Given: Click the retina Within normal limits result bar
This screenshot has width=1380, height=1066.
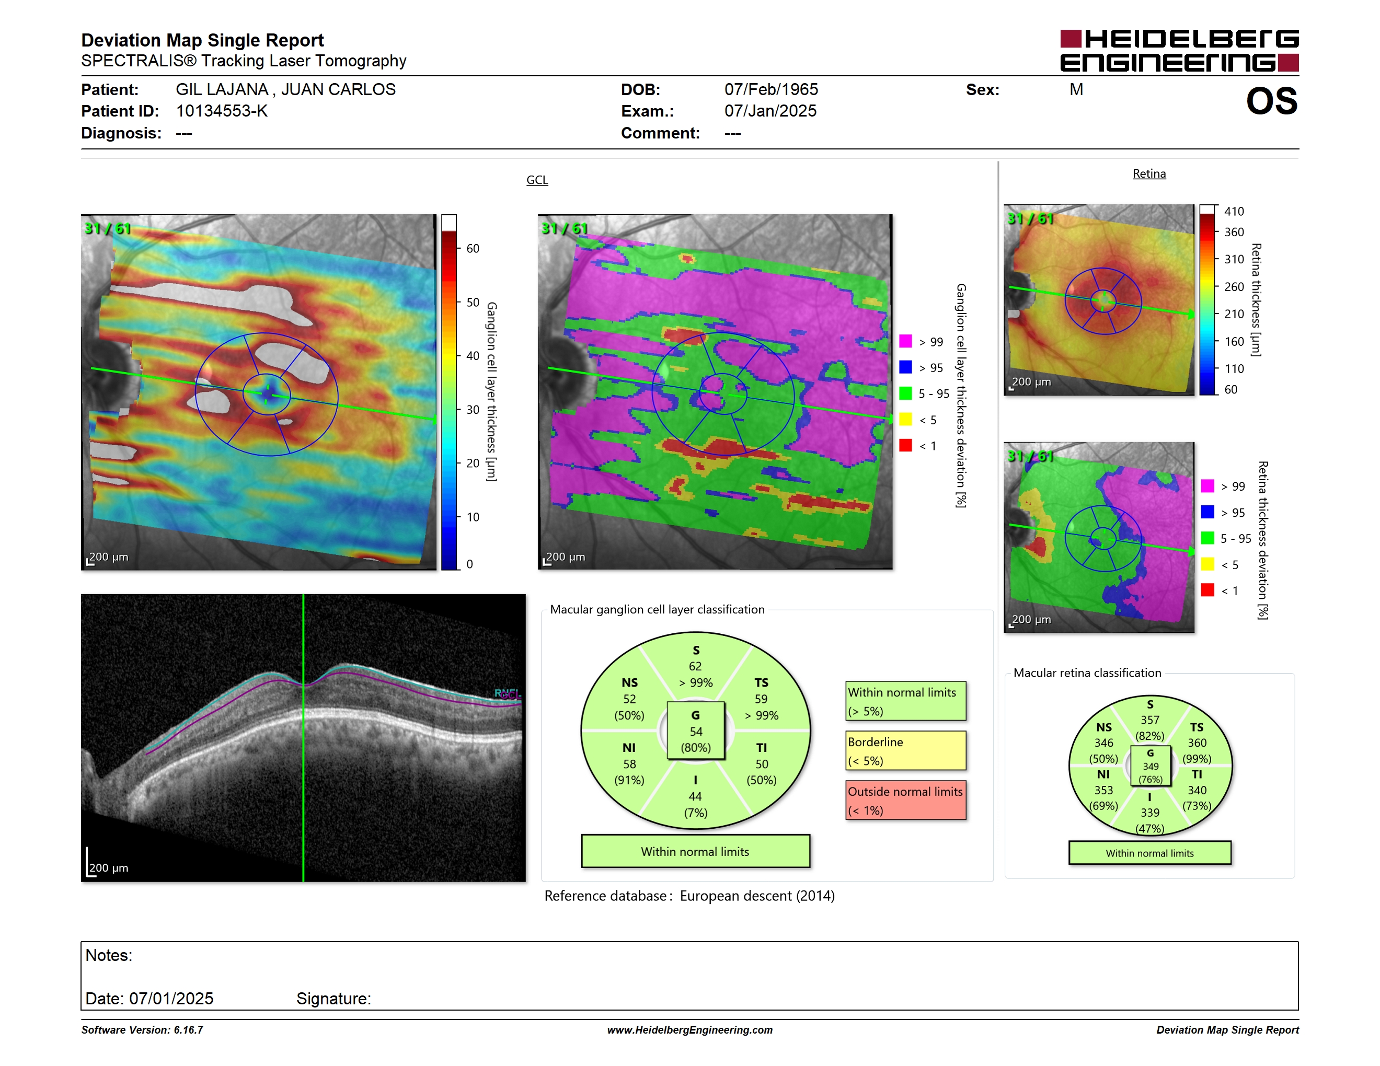Looking at the screenshot, I should 1150,853.
